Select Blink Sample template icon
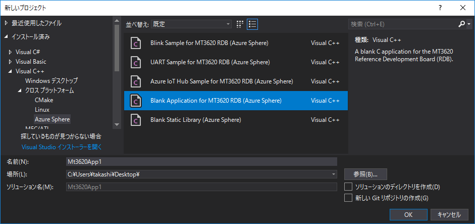The width and height of the screenshot is (475, 224). (136, 43)
